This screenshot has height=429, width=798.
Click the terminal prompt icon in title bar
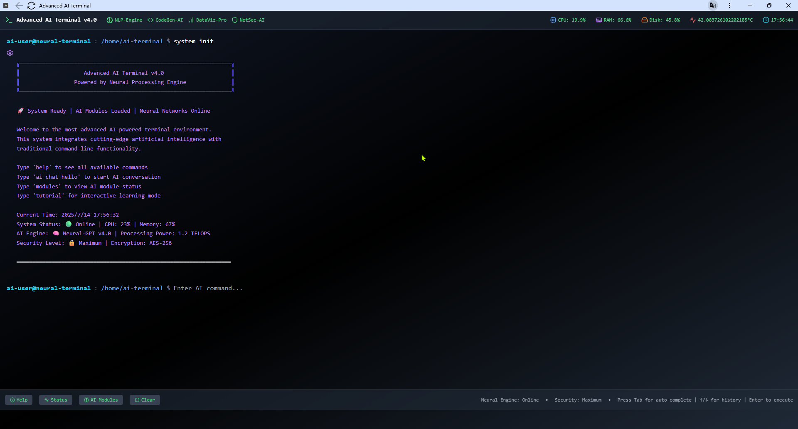(x=9, y=20)
